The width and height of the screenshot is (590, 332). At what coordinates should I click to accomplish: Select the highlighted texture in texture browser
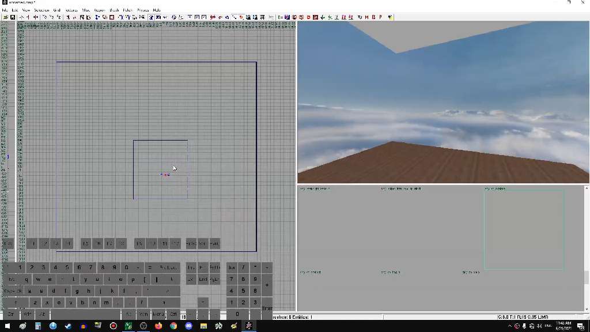coord(524,229)
